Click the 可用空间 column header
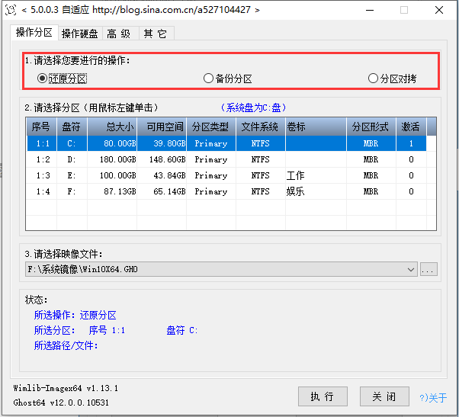Viewport: 459px width, 417px height. tap(163, 127)
